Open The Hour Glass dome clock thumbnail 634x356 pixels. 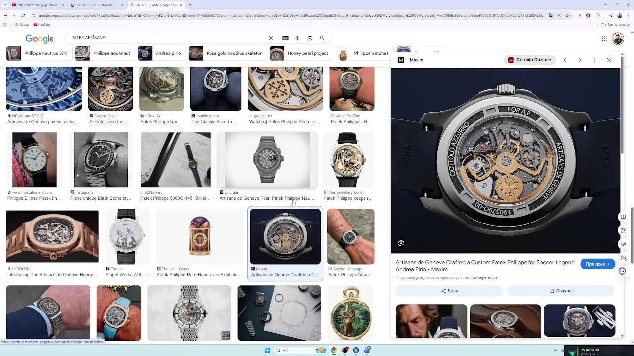199,236
